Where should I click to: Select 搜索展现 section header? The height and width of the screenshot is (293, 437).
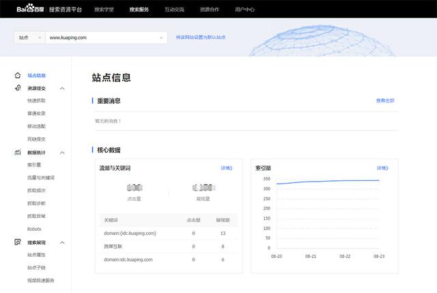pyautogui.click(x=36, y=242)
